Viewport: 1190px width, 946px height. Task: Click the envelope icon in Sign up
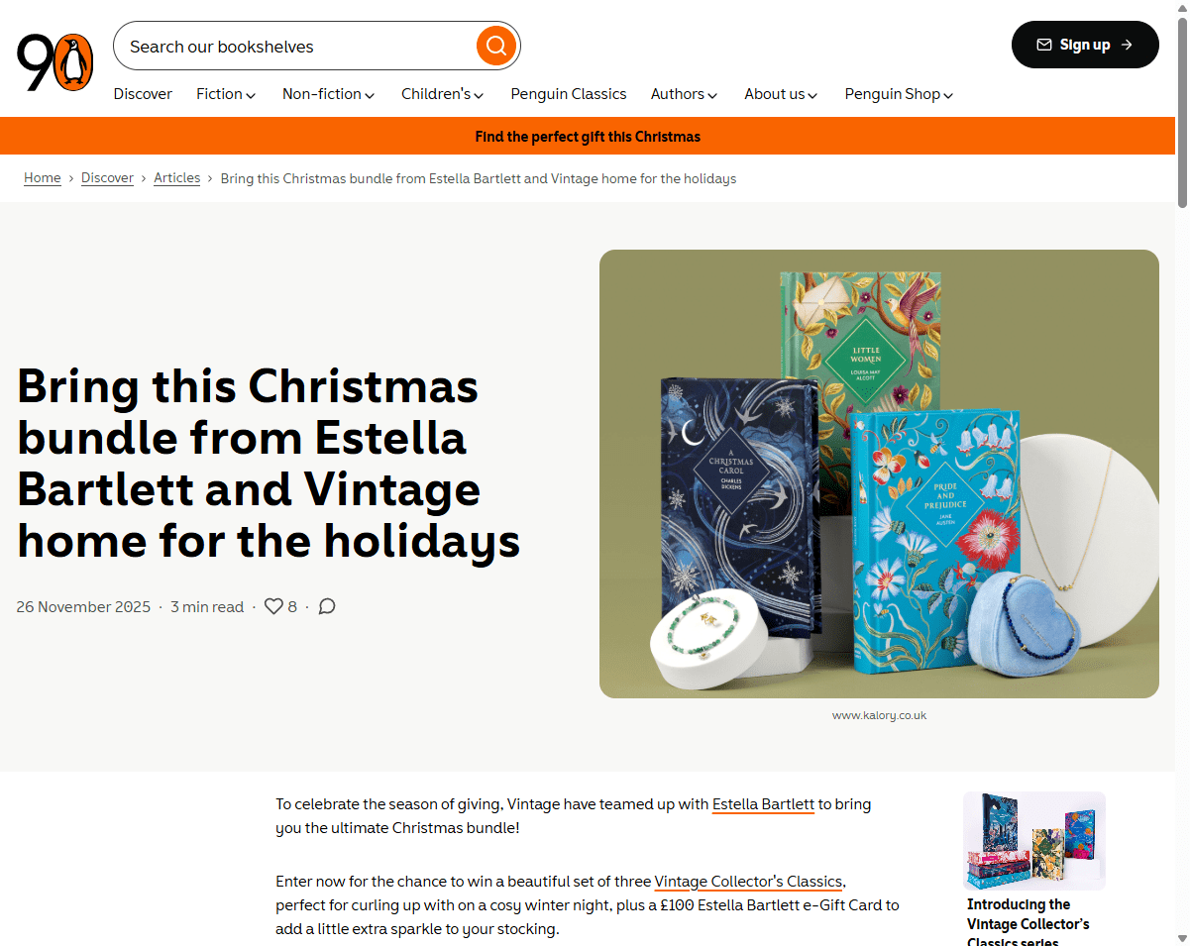[x=1044, y=45]
